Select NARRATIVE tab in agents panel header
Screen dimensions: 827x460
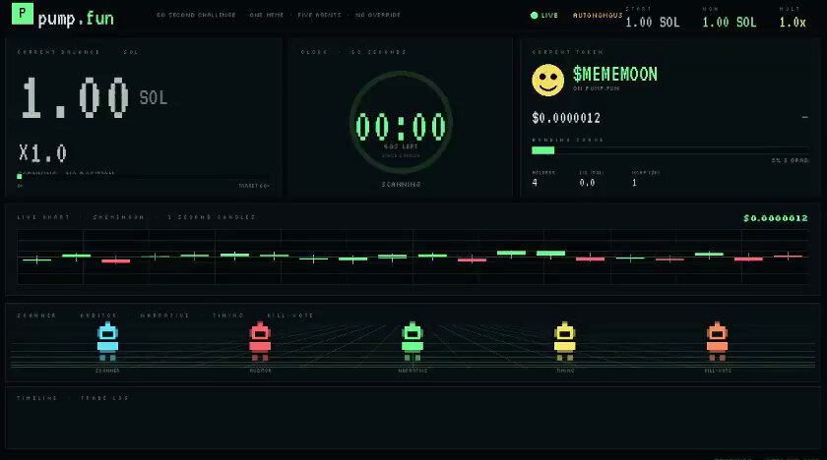164,316
